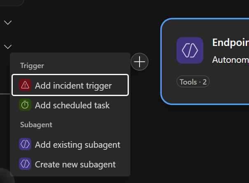This screenshot has height=183, width=249.
Task: Choose the Add scheduled task menu label
Action: (72, 105)
